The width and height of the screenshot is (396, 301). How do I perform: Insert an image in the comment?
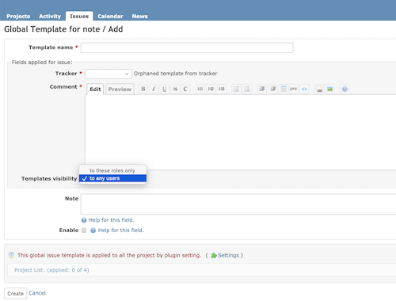329,89
